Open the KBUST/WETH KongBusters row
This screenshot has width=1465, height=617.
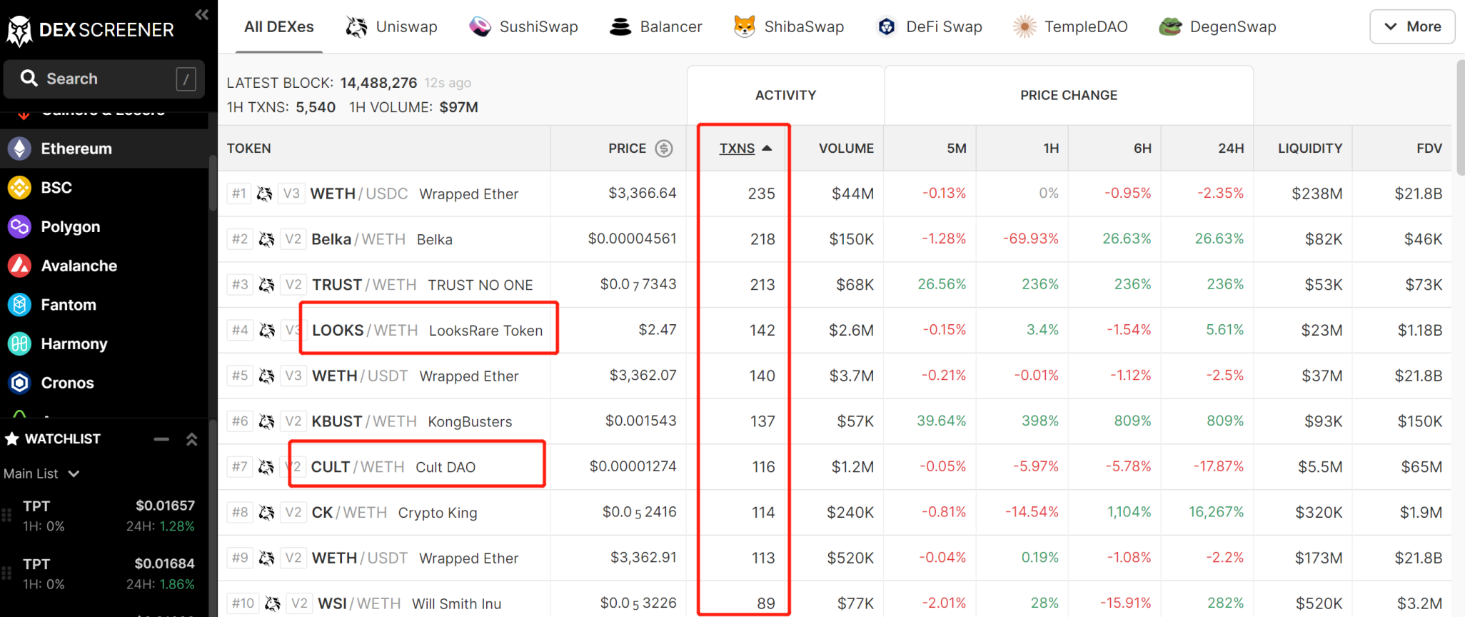coord(835,421)
